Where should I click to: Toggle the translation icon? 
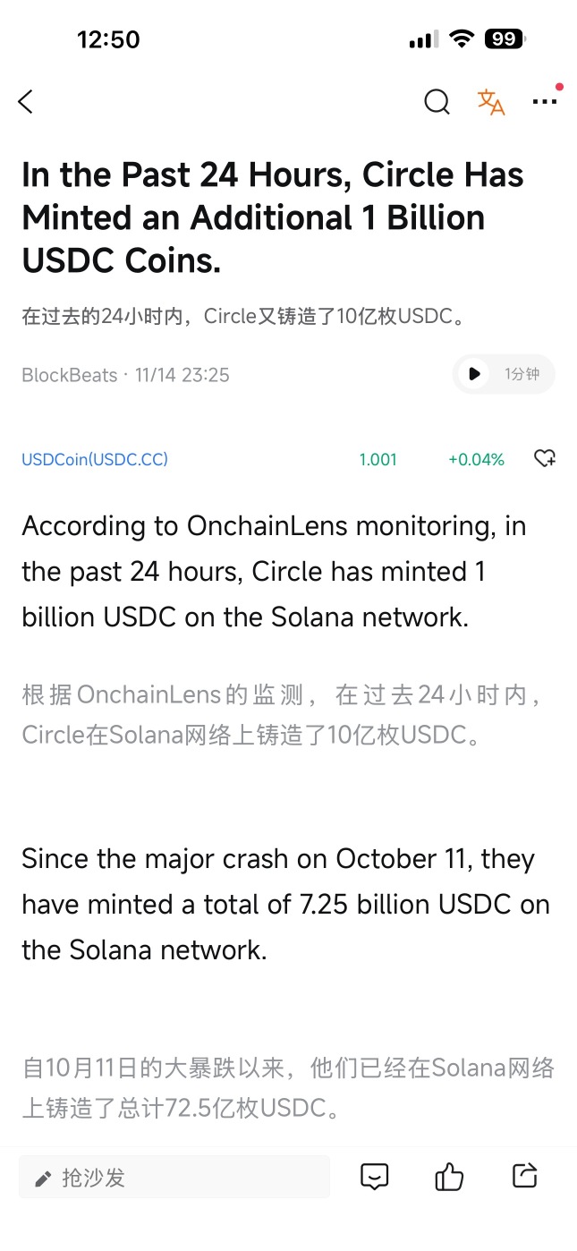click(x=490, y=102)
